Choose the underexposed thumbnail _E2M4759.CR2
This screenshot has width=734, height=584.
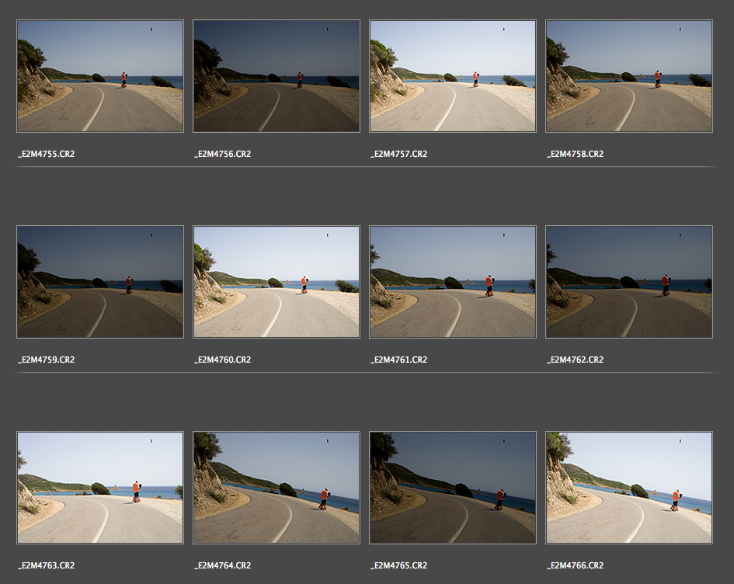pyautogui.click(x=100, y=282)
